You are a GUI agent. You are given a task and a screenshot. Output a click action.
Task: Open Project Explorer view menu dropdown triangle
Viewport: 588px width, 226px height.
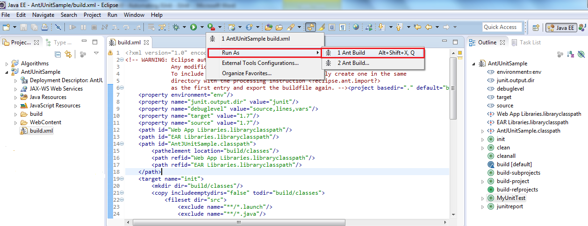point(96,53)
